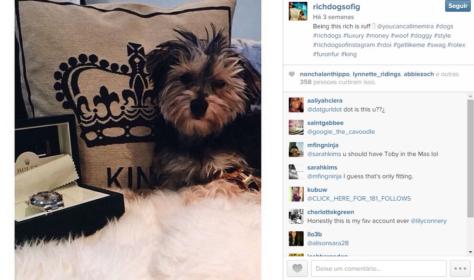Click the comments scrollbar up arrow
The width and height of the screenshot is (474, 280).
tap(470, 96)
